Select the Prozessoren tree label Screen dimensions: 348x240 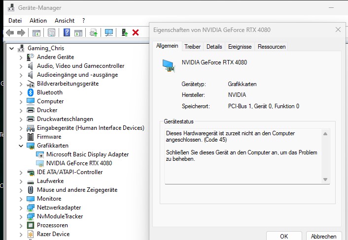tap(52, 225)
